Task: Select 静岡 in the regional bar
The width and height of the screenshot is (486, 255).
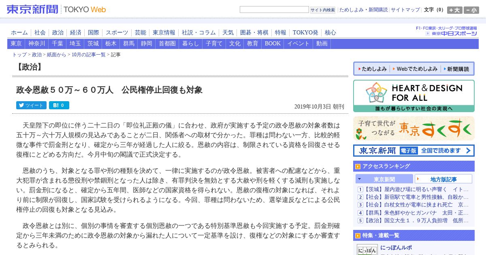Action: (x=147, y=44)
